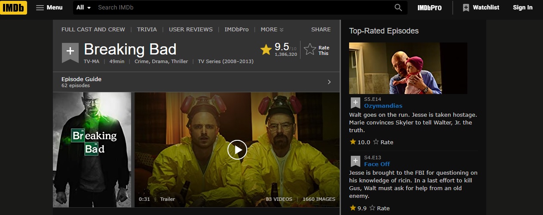Open Full Cast and Crew
This screenshot has width=543, height=215.
tap(93, 30)
